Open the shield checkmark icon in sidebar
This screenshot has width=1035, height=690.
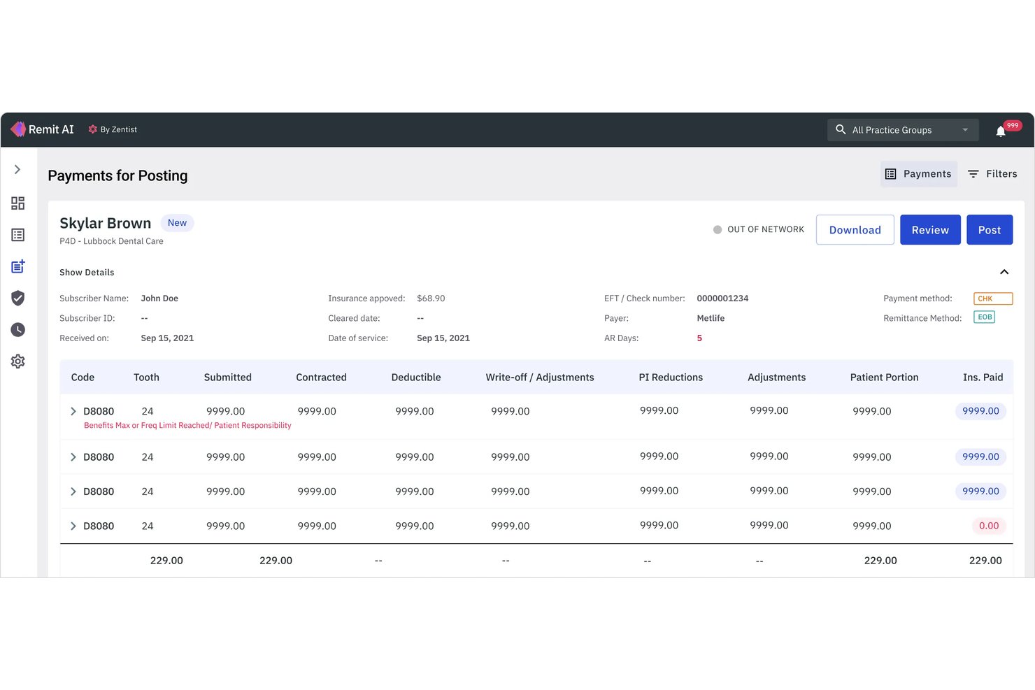click(x=18, y=299)
